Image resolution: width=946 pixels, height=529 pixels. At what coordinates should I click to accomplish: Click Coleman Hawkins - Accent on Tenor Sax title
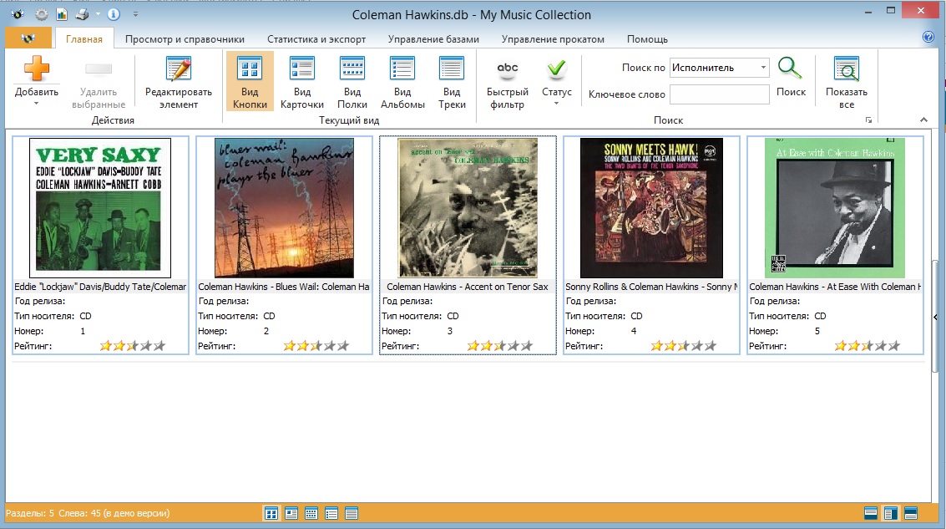point(468,287)
